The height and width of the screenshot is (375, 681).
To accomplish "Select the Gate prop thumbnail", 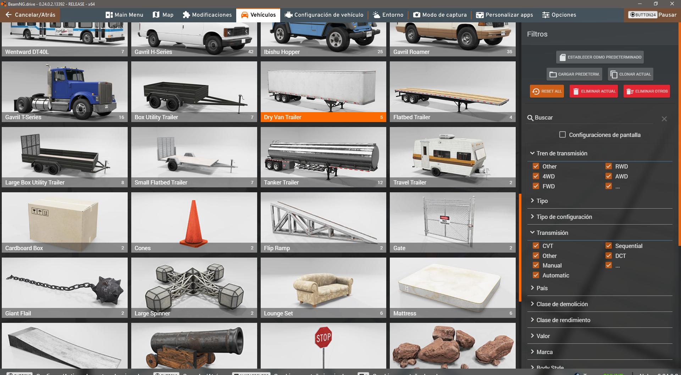I will (453, 222).
